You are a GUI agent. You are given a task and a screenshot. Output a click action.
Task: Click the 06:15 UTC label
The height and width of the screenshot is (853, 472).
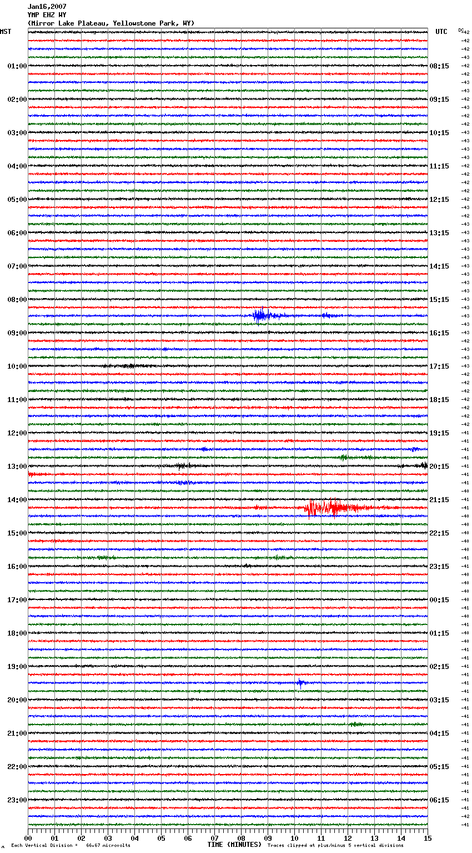click(439, 800)
